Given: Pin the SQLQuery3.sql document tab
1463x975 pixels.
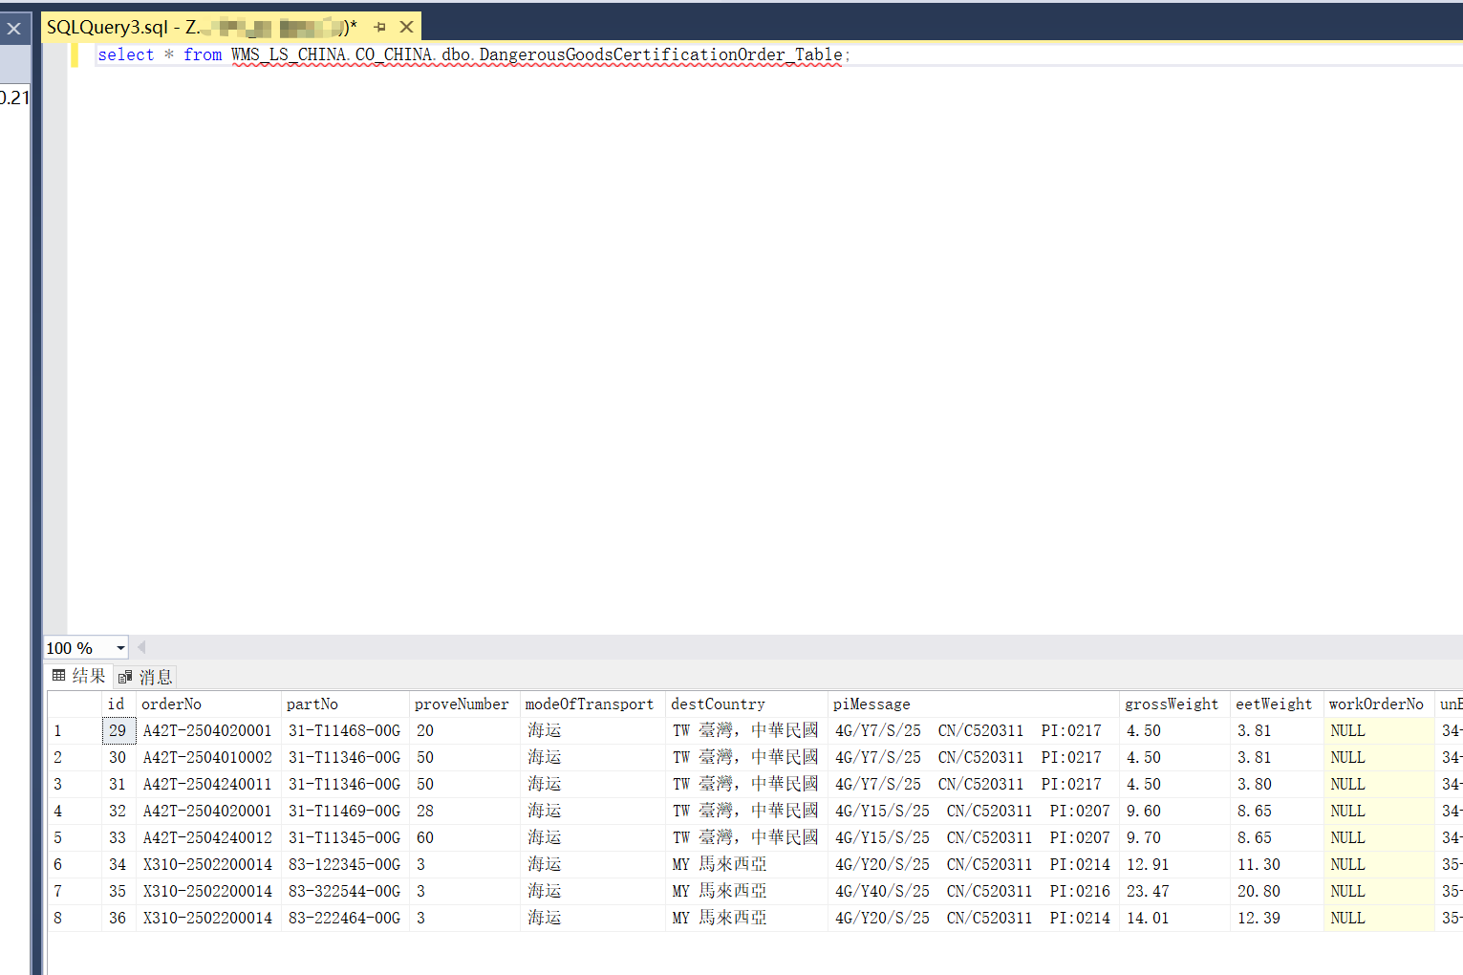Looking at the screenshot, I should click(x=380, y=26).
